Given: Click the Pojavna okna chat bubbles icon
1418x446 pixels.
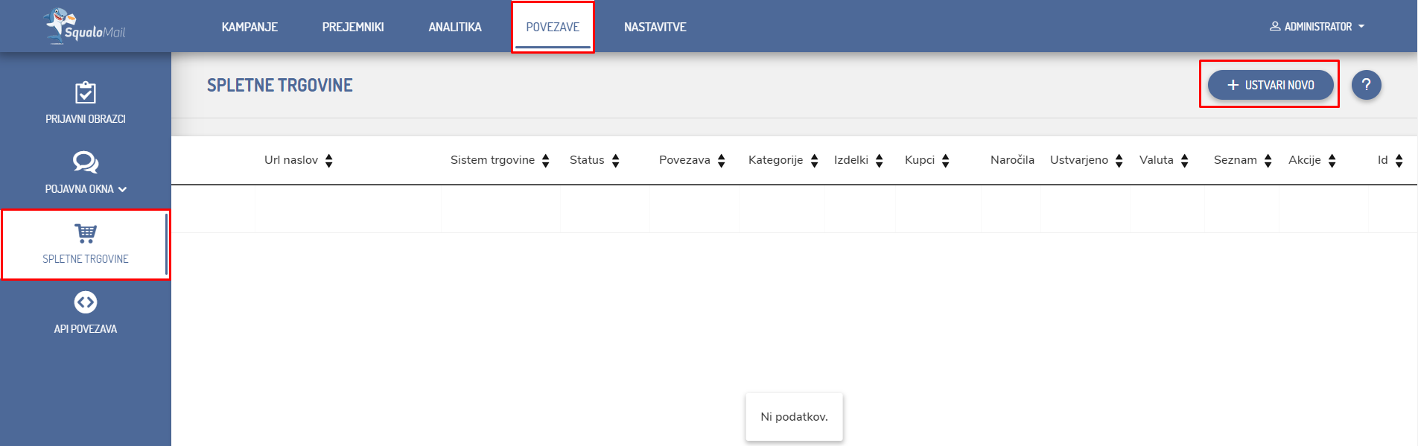Looking at the screenshot, I should pos(86,162).
